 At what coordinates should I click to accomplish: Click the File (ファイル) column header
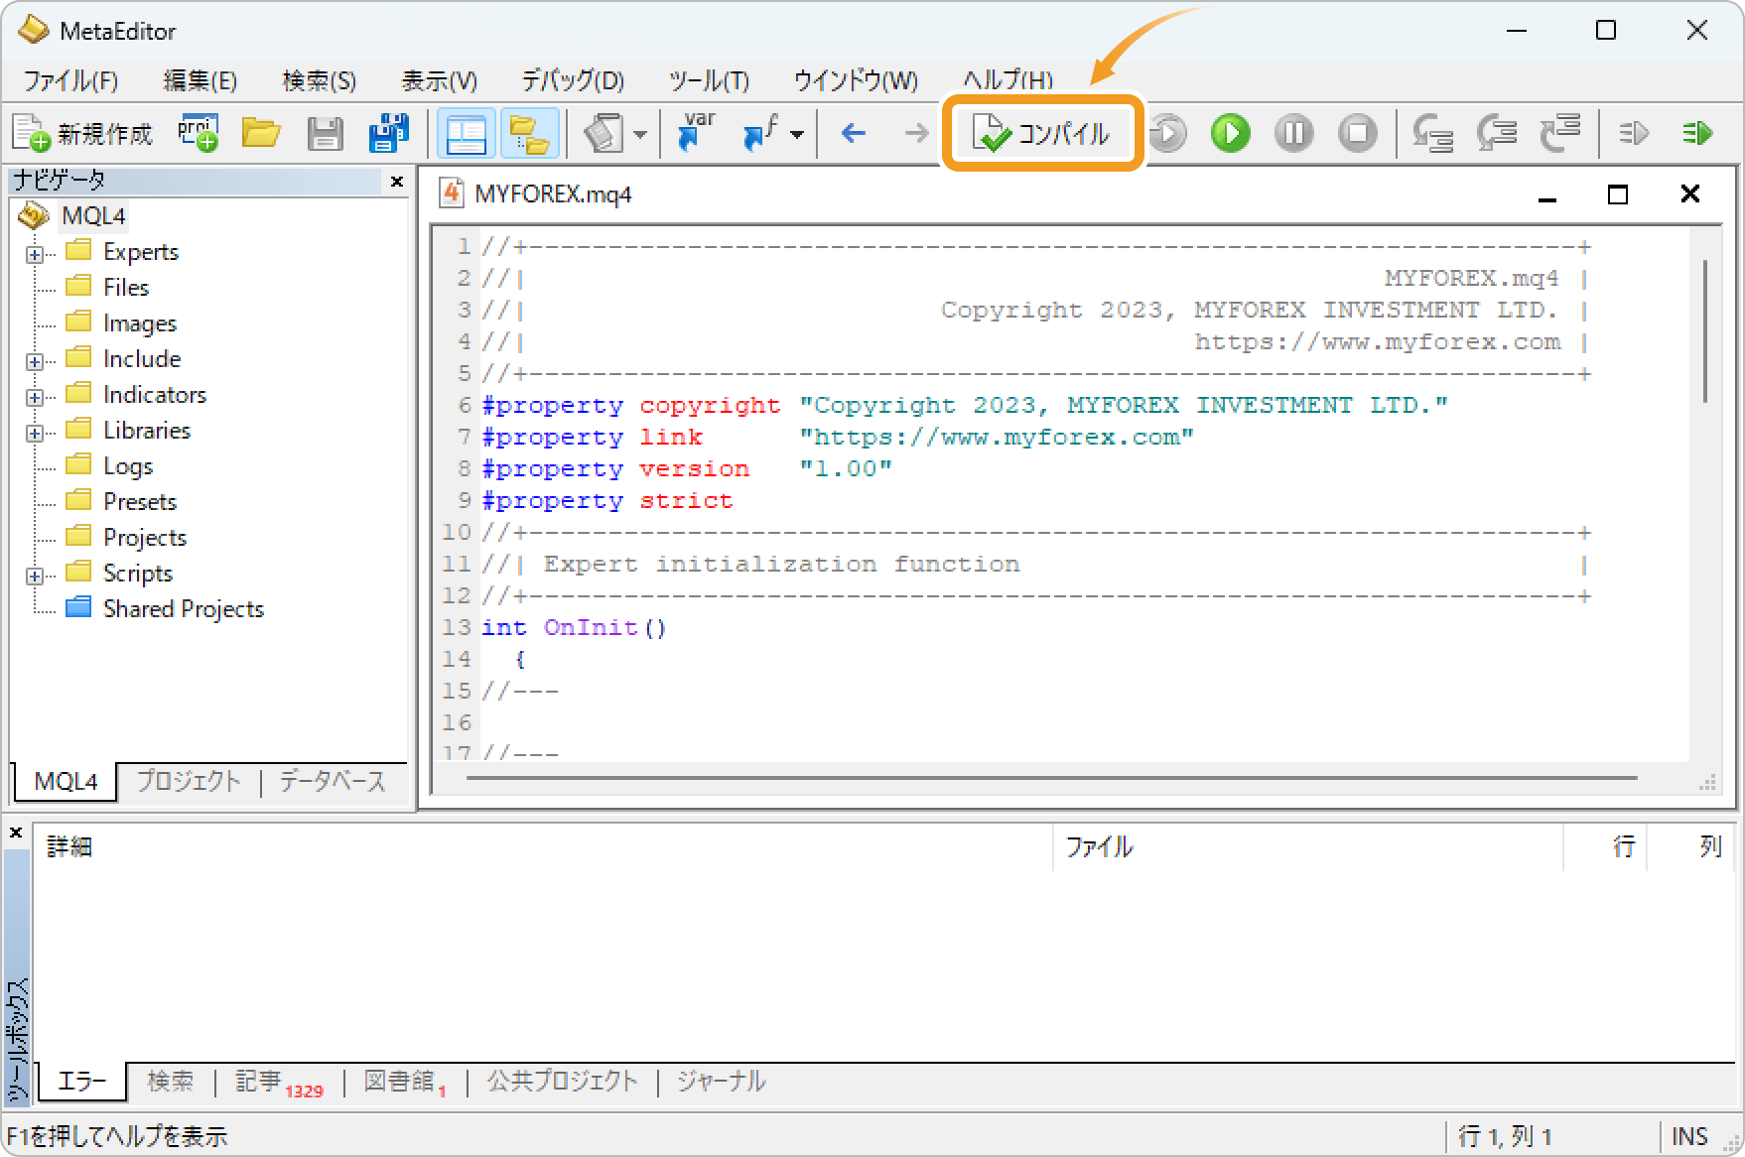point(1307,846)
